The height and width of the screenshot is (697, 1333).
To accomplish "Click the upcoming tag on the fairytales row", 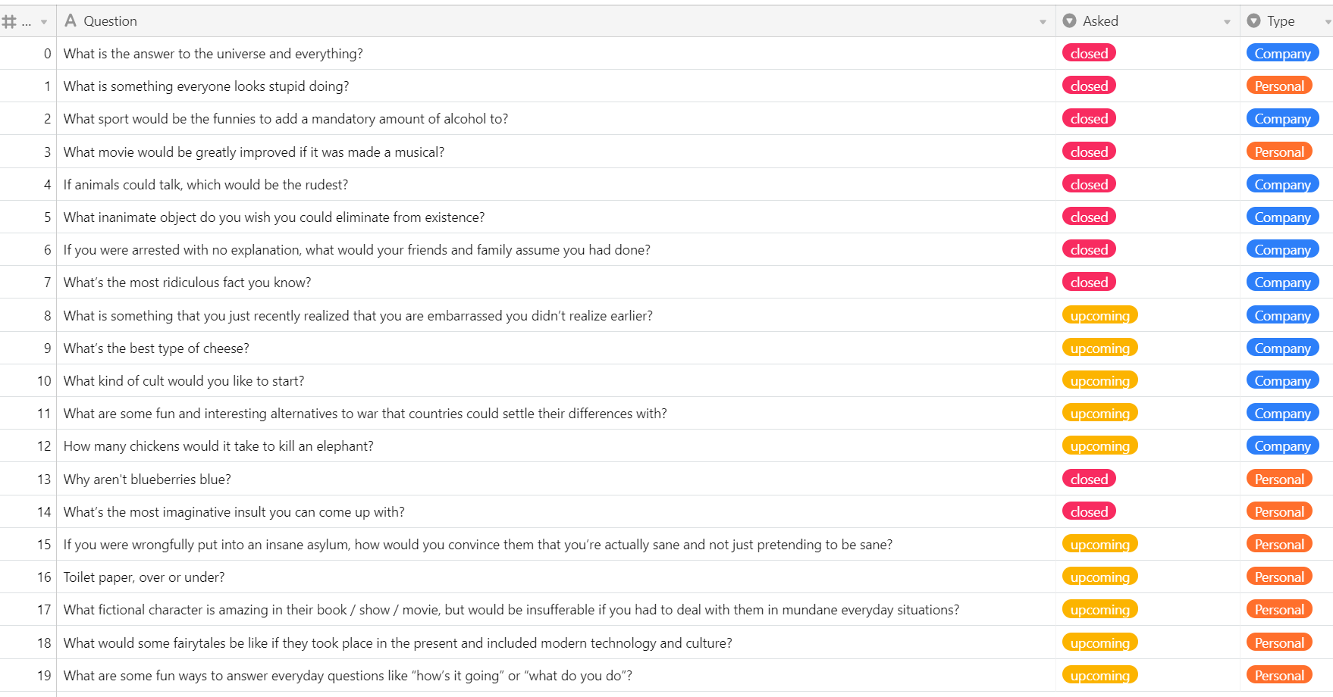I will click(1099, 642).
